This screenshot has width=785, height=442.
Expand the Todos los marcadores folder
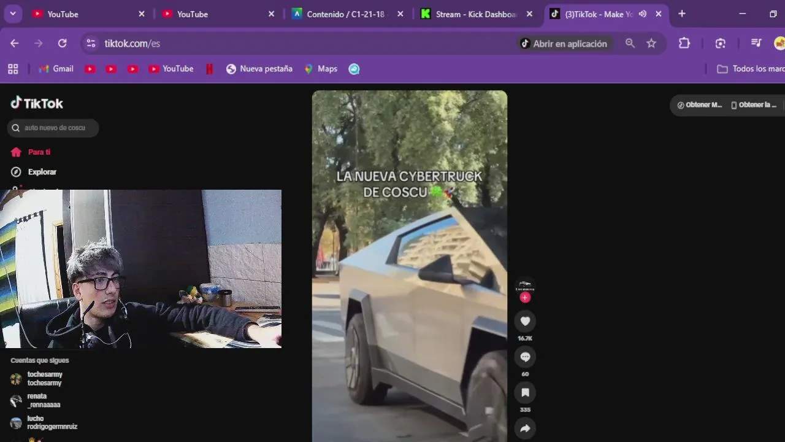[751, 69]
